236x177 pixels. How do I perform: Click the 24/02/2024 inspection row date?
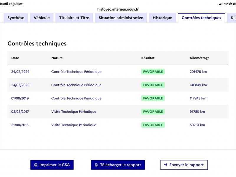[x=20, y=72]
